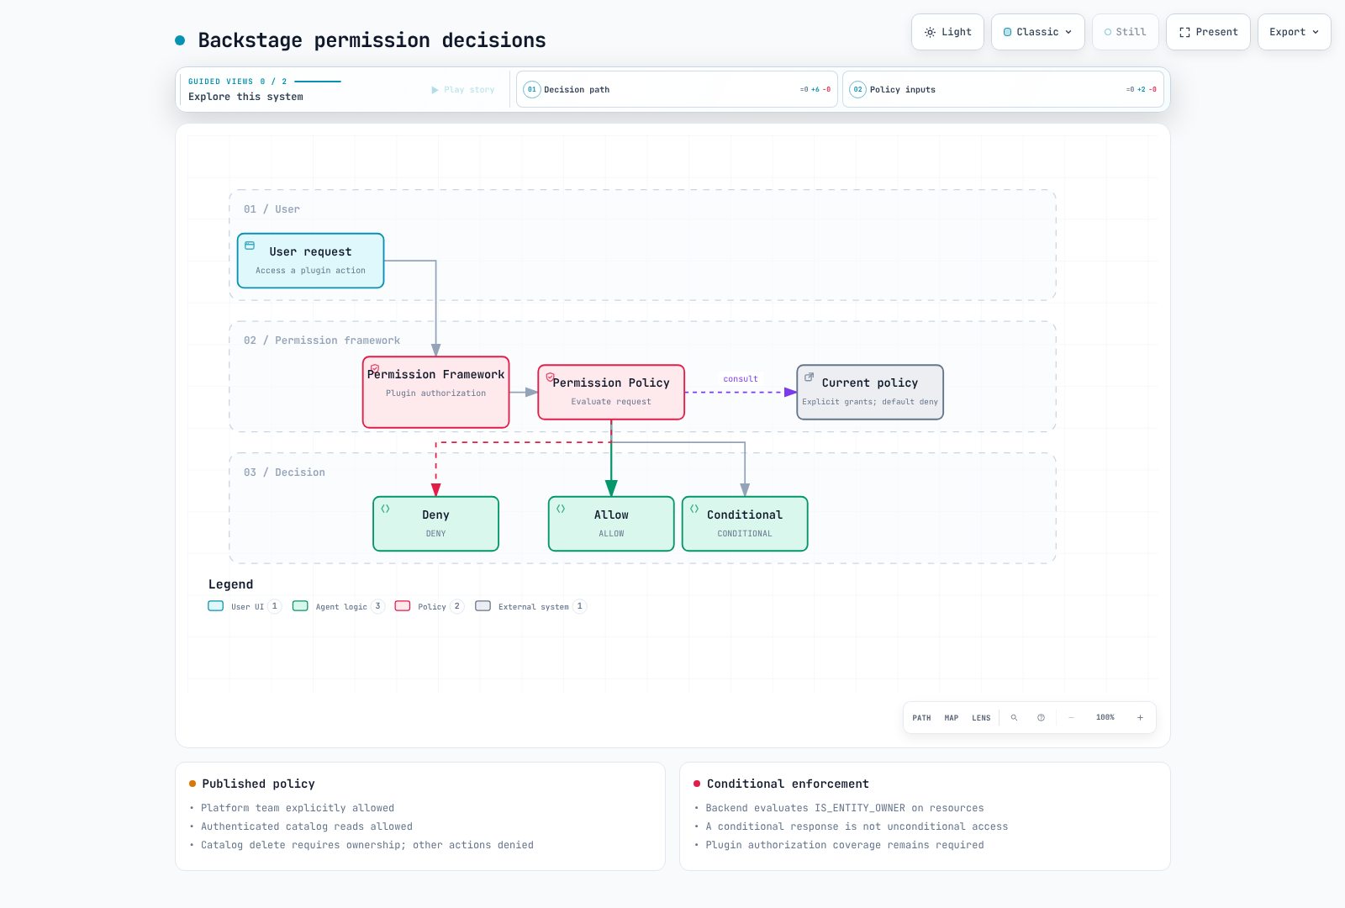Toggle Agent logic legend filter
The height and width of the screenshot is (908, 1345).
pyautogui.click(x=339, y=606)
